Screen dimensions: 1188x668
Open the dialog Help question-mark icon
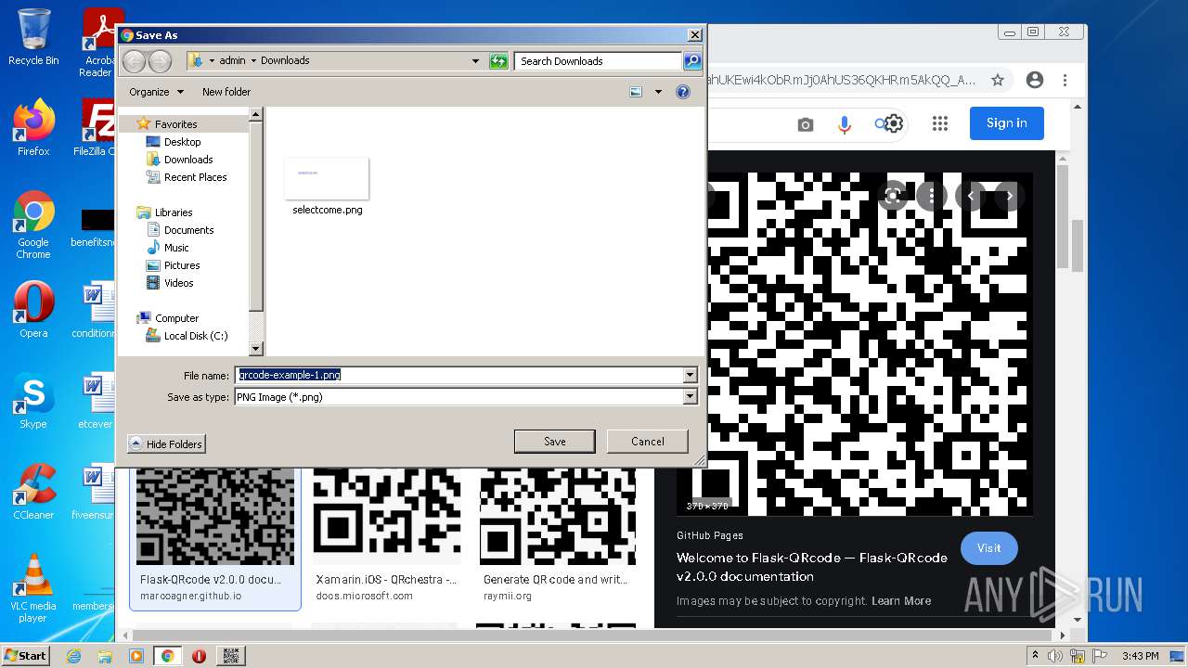click(683, 92)
